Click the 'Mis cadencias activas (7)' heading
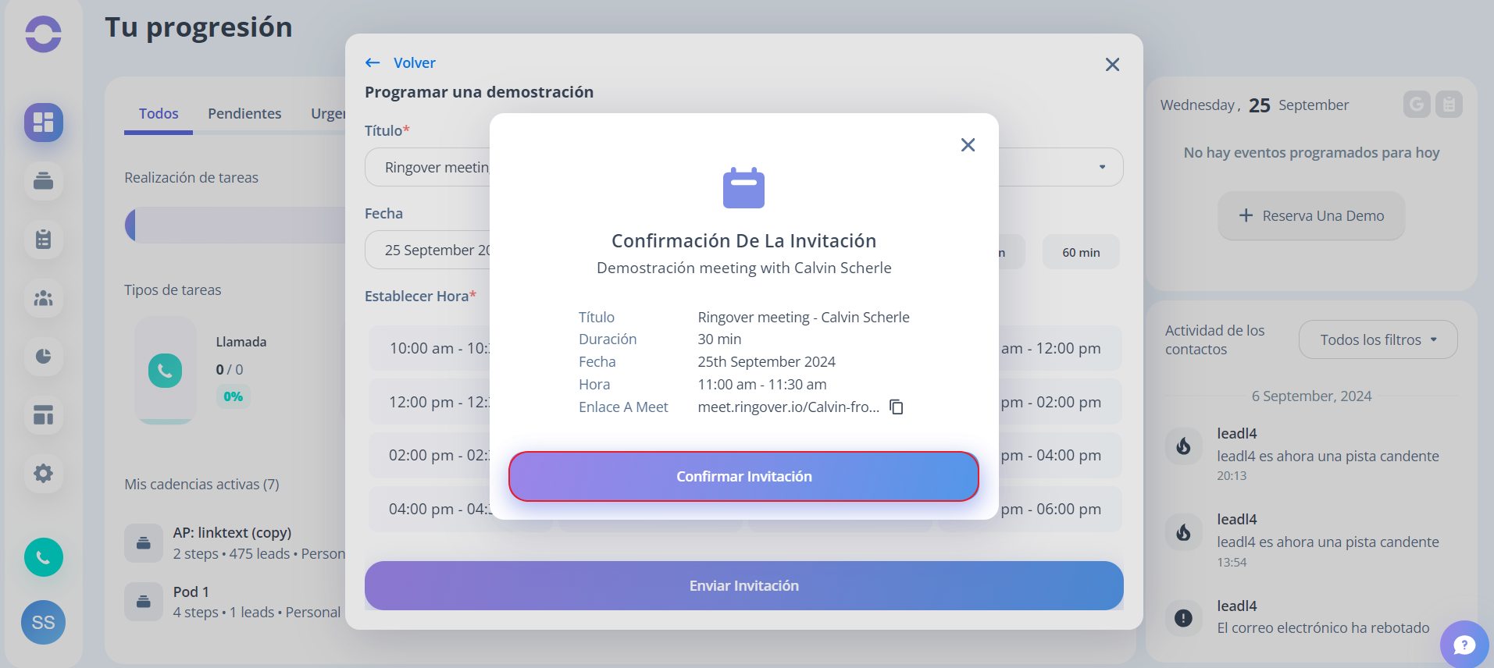The image size is (1494, 668). coord(201,484)
